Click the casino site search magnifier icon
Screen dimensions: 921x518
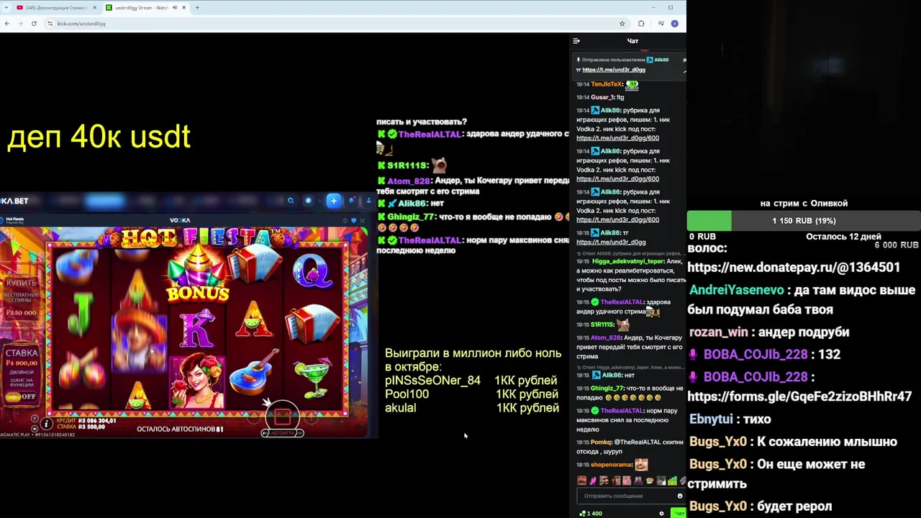[291, 201]
